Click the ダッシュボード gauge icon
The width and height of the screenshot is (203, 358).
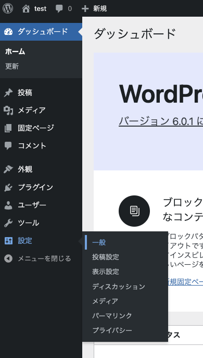point(8,31)
